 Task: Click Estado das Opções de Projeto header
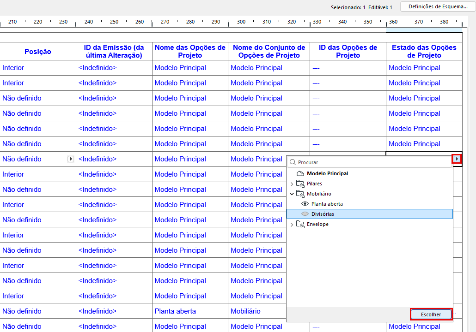(x=424, y=52)
